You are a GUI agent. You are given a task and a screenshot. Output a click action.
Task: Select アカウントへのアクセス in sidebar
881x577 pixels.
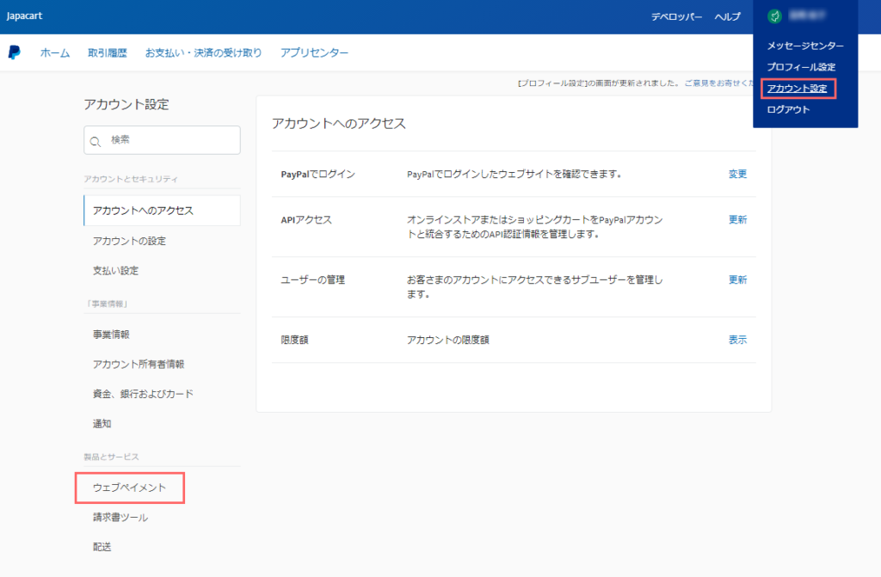click(x=162, y=211)
